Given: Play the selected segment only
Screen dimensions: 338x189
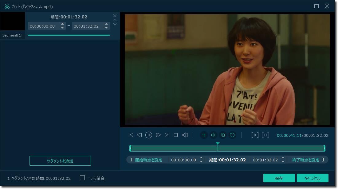Looking at the screenshot, I should click(x=255, y=135).
